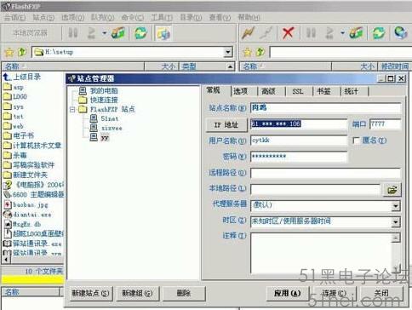Click the remote pane pause icon

click(x=311, y=33)
